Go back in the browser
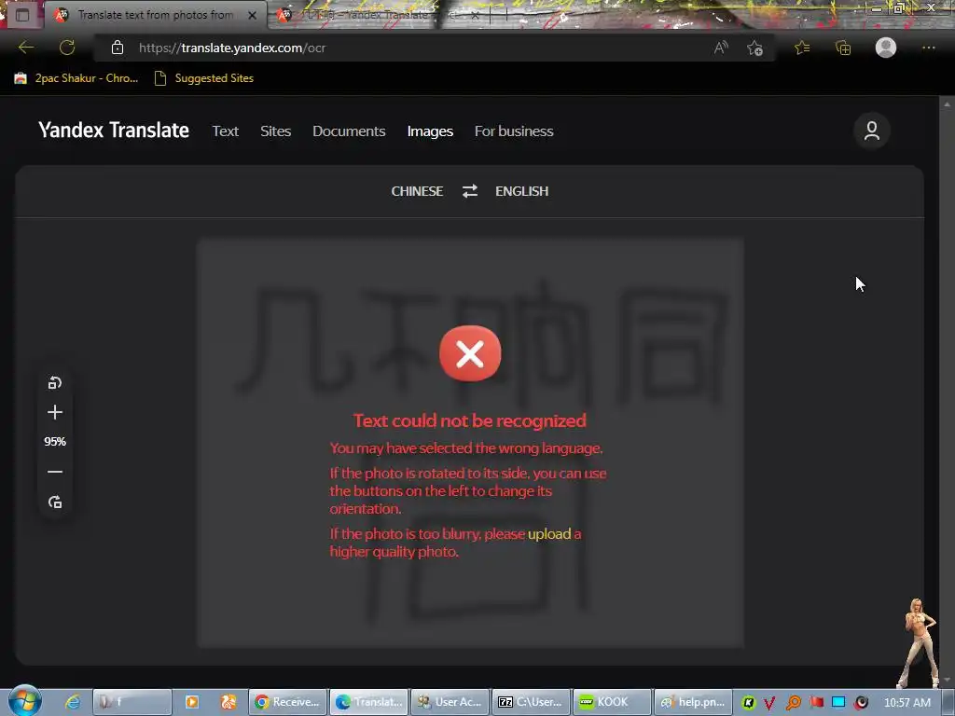This screenshot has height=716, width=955. pyautogui.click(x=26, y=48)
